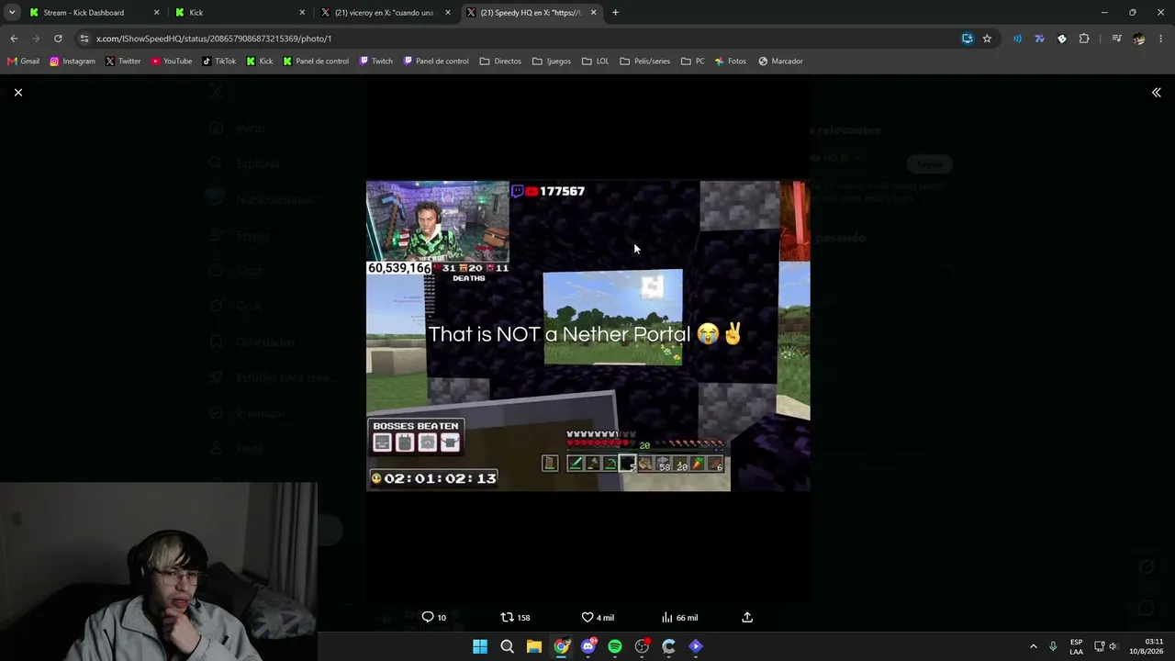Open Spotify from the taskbar
Image resolution: width=1175 pixels, height=661 pixels.
pos(615,646)
